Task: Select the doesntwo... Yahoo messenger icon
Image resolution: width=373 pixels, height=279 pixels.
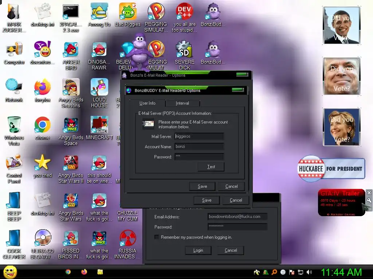Action: [x=42, y=53]
